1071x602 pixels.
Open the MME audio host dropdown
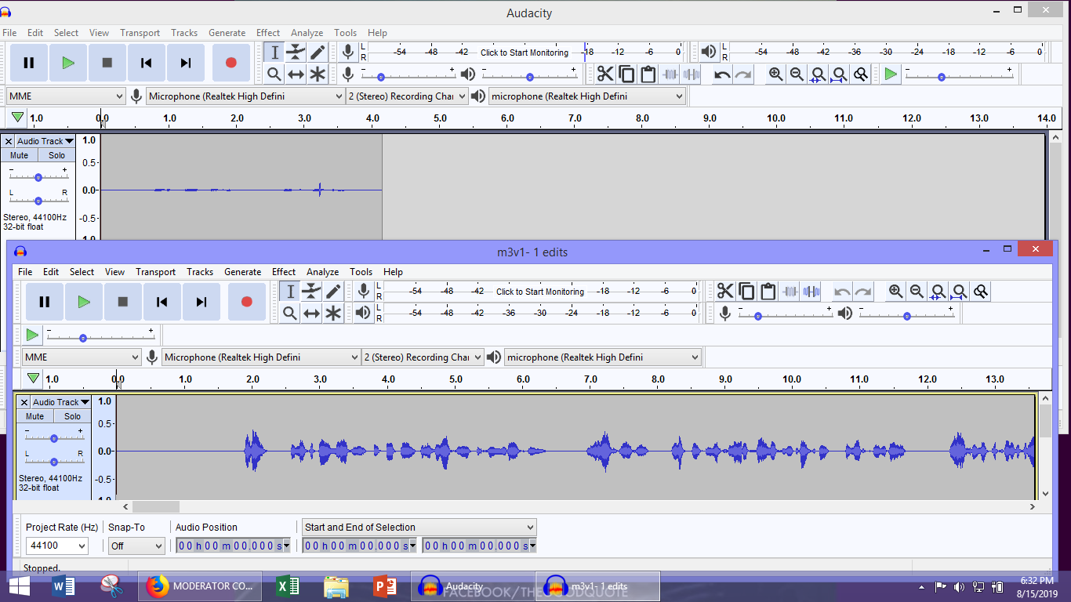point(66,96)
